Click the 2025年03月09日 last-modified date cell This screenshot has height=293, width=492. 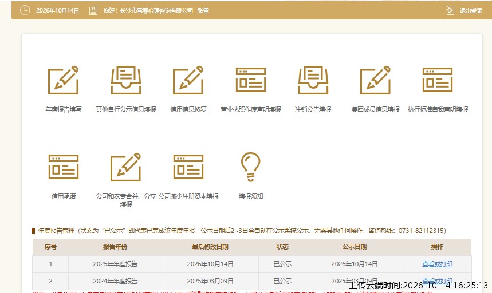tap(210, 281)
